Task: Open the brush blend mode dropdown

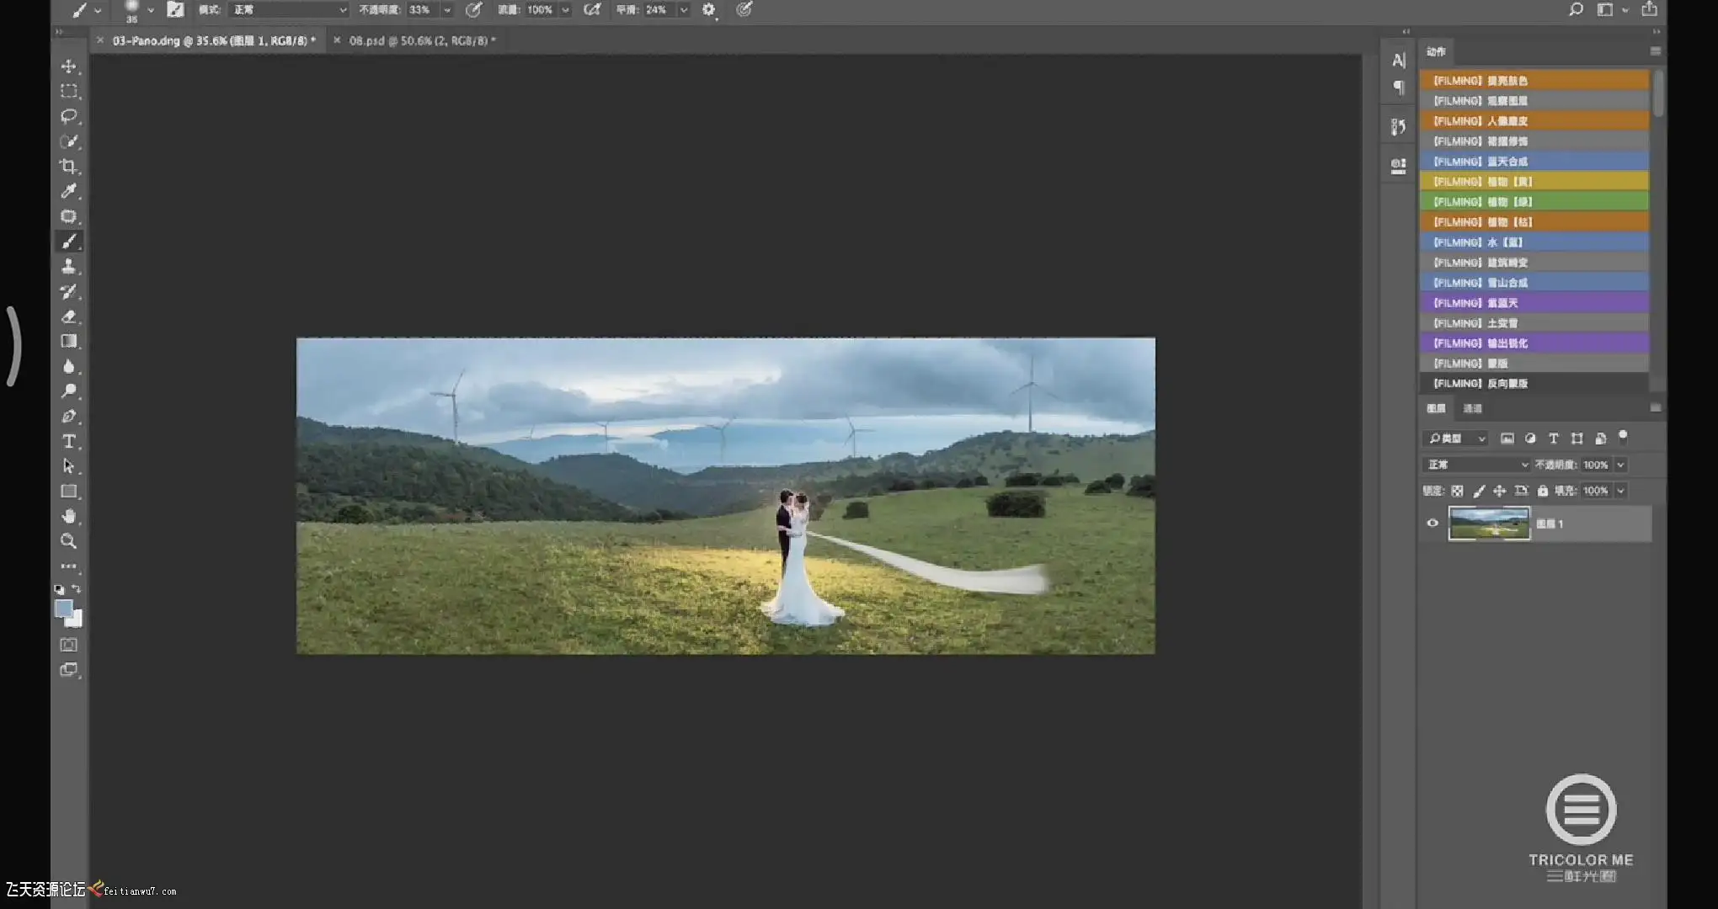Action: (288, 10)
